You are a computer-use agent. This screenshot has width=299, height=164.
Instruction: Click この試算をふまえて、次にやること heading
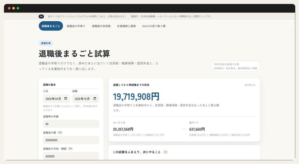pos(137,152)
